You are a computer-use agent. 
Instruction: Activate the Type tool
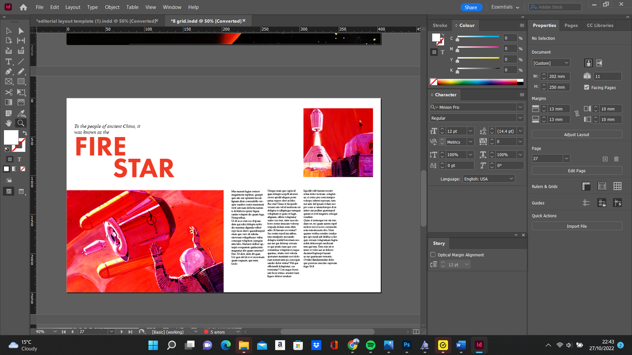pos(9,61)
